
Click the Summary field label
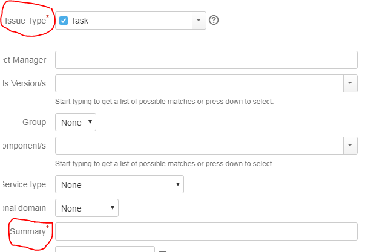[x=28, y=231]
